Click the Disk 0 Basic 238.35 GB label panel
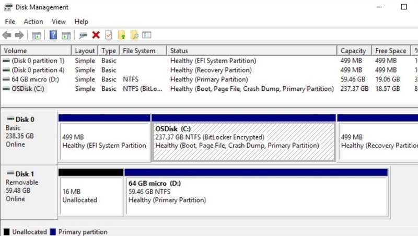The width and height of the screenshot is (418, 236). point(29,138)
